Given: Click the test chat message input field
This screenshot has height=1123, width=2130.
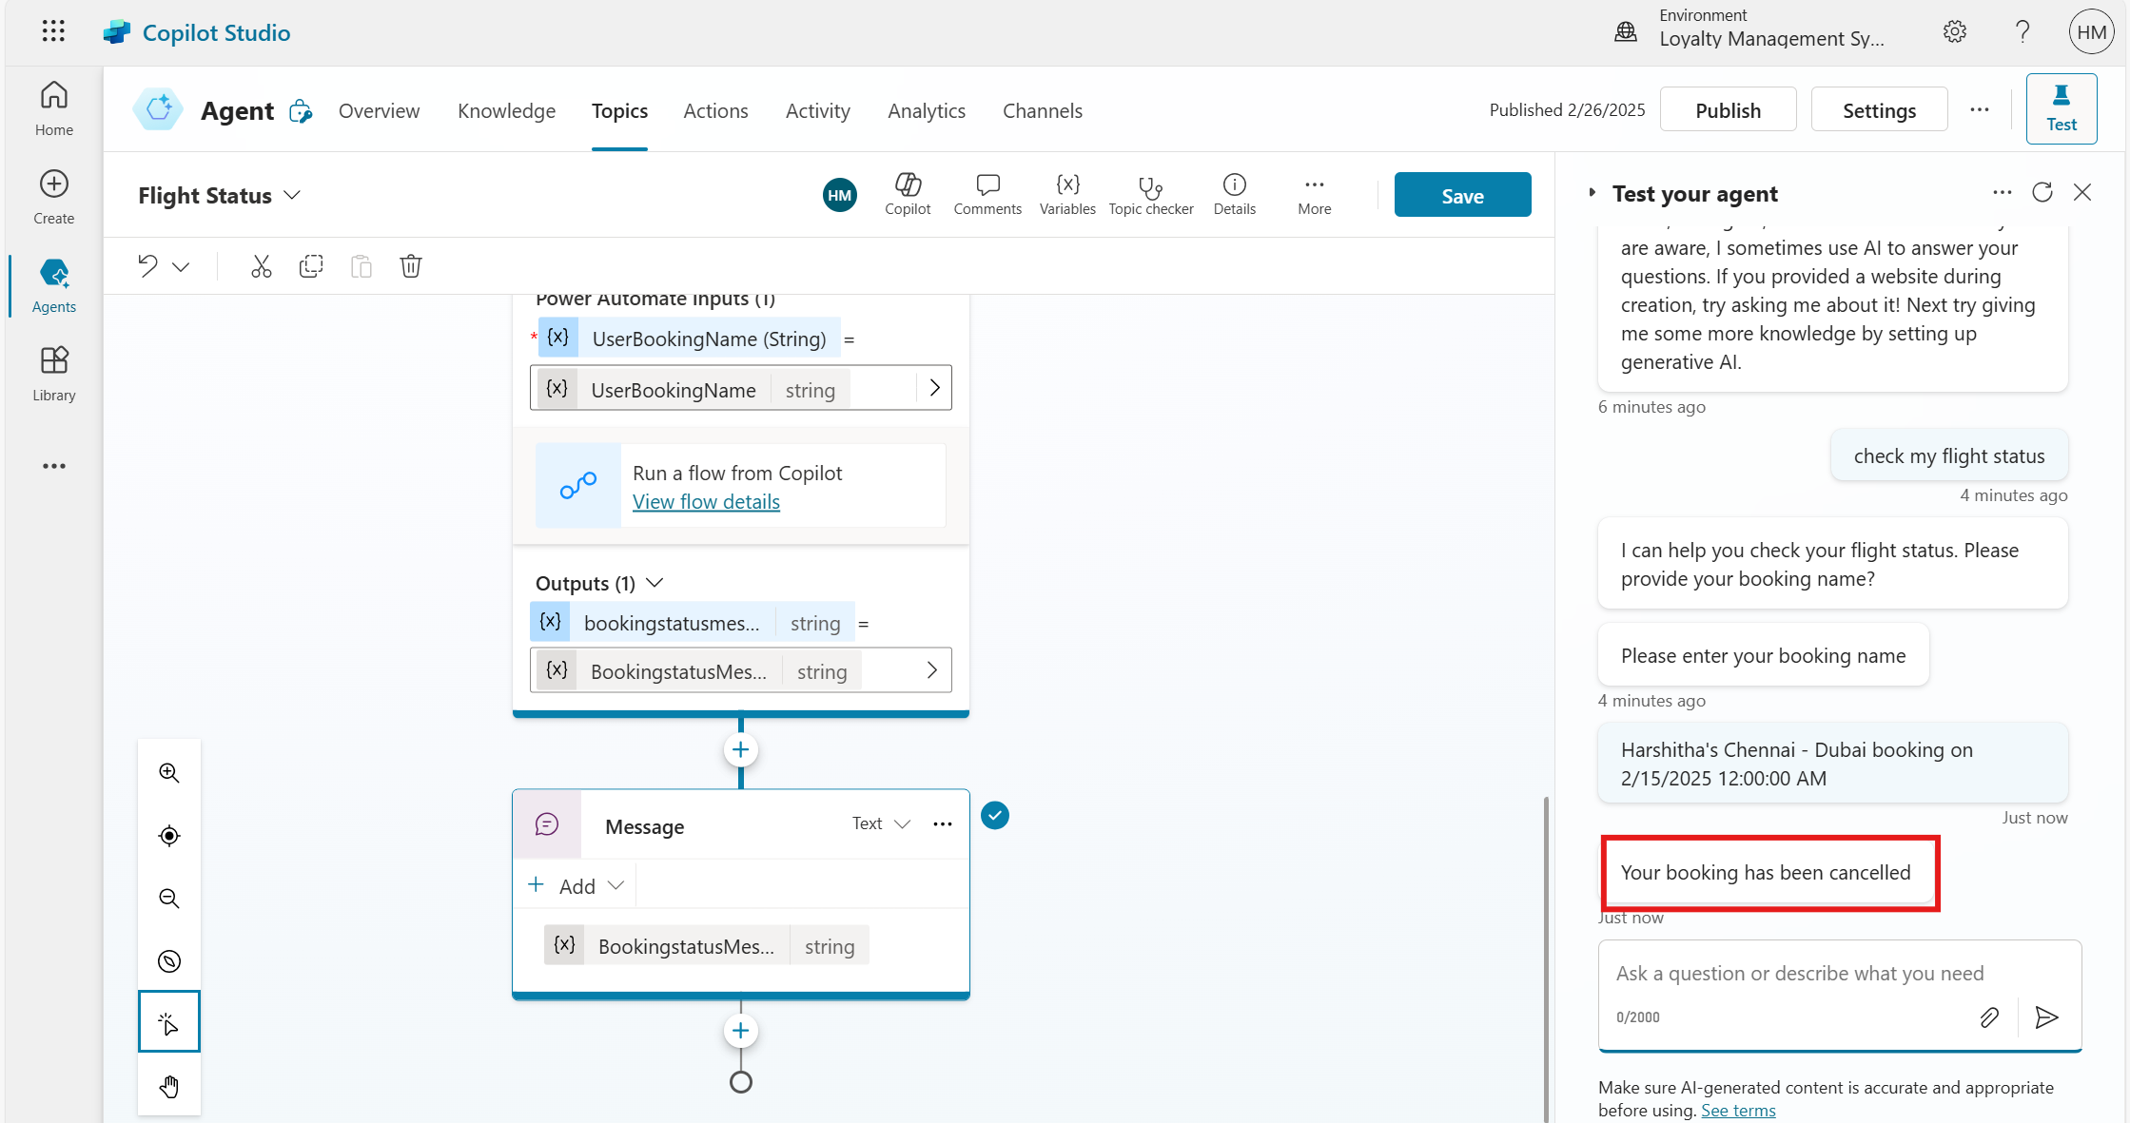Looking at the screenshot, I should click(x=1799, y=974).
